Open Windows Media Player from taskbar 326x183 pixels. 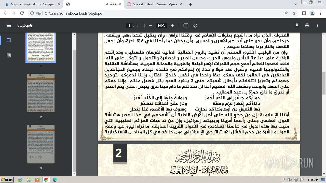37,180
